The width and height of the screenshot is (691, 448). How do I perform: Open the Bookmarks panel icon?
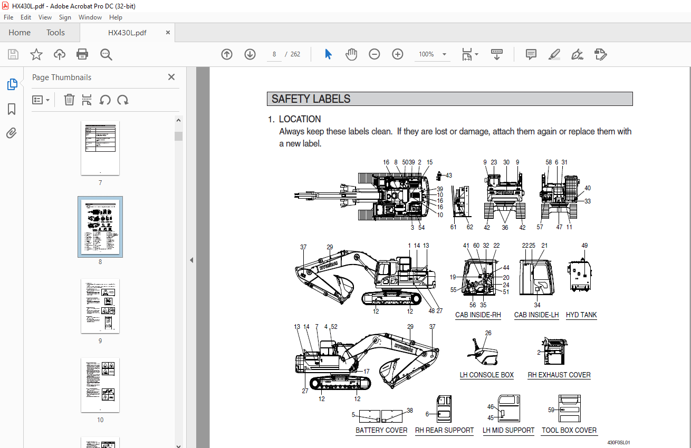point(12,109)
